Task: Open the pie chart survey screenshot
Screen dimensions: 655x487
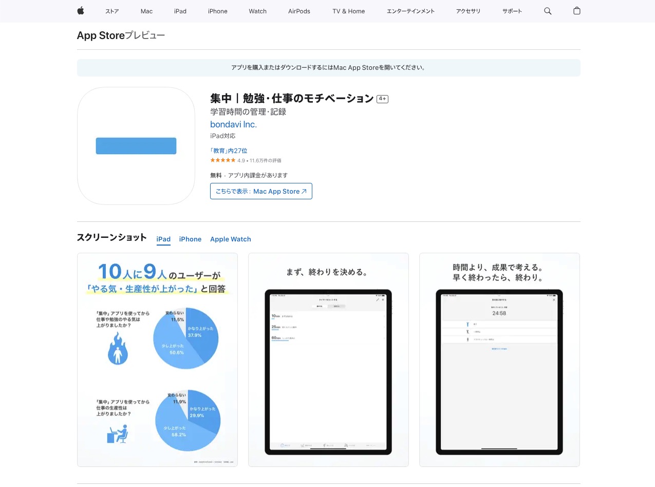Action: click(x=157, y=360)
